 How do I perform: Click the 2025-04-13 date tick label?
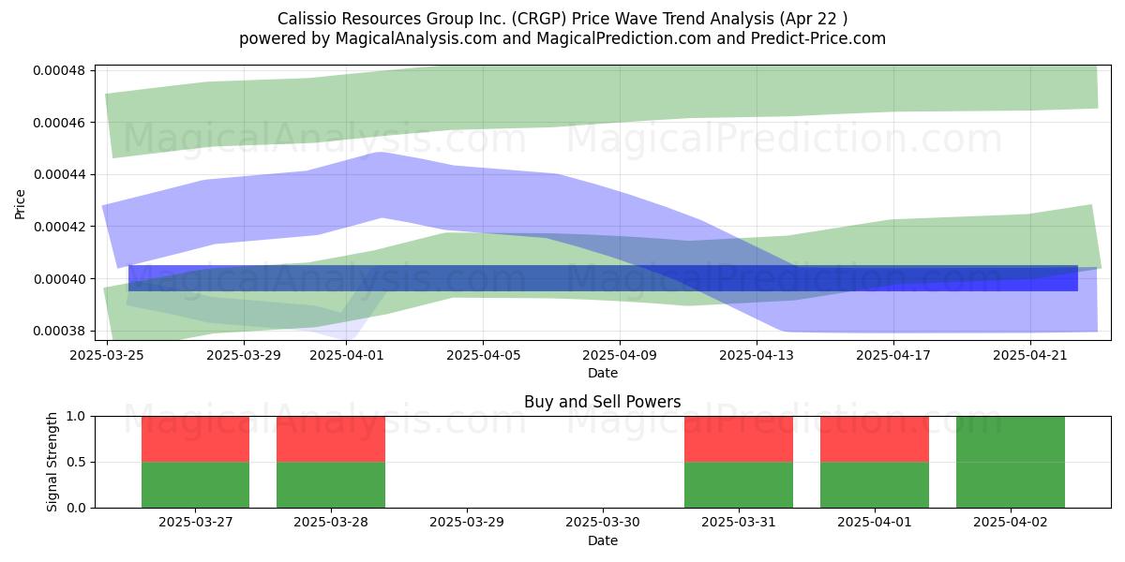757,355
